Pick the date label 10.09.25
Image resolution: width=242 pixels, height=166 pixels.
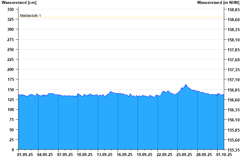[85, 155]
